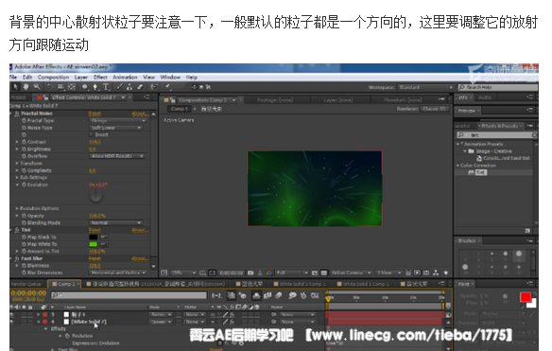Pick Map Black To color with eyedropper
The height and width of the screenshot is (351, 552).
tap(104, 237)
